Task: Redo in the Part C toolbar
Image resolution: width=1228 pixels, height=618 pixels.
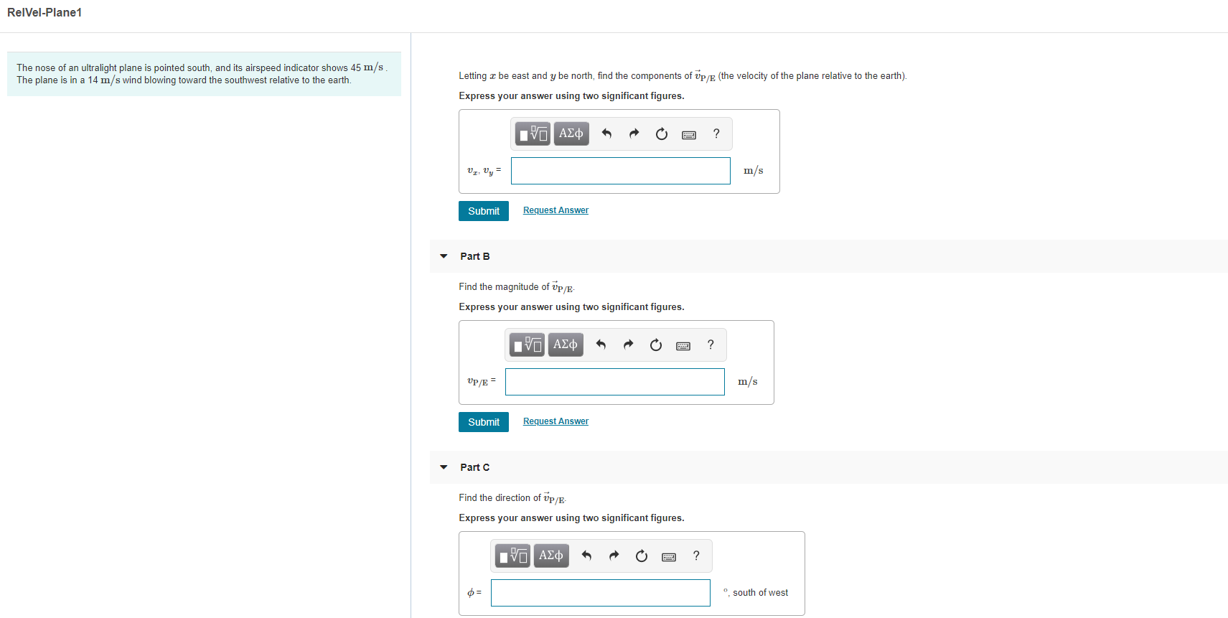Action: tap(614, 556)
